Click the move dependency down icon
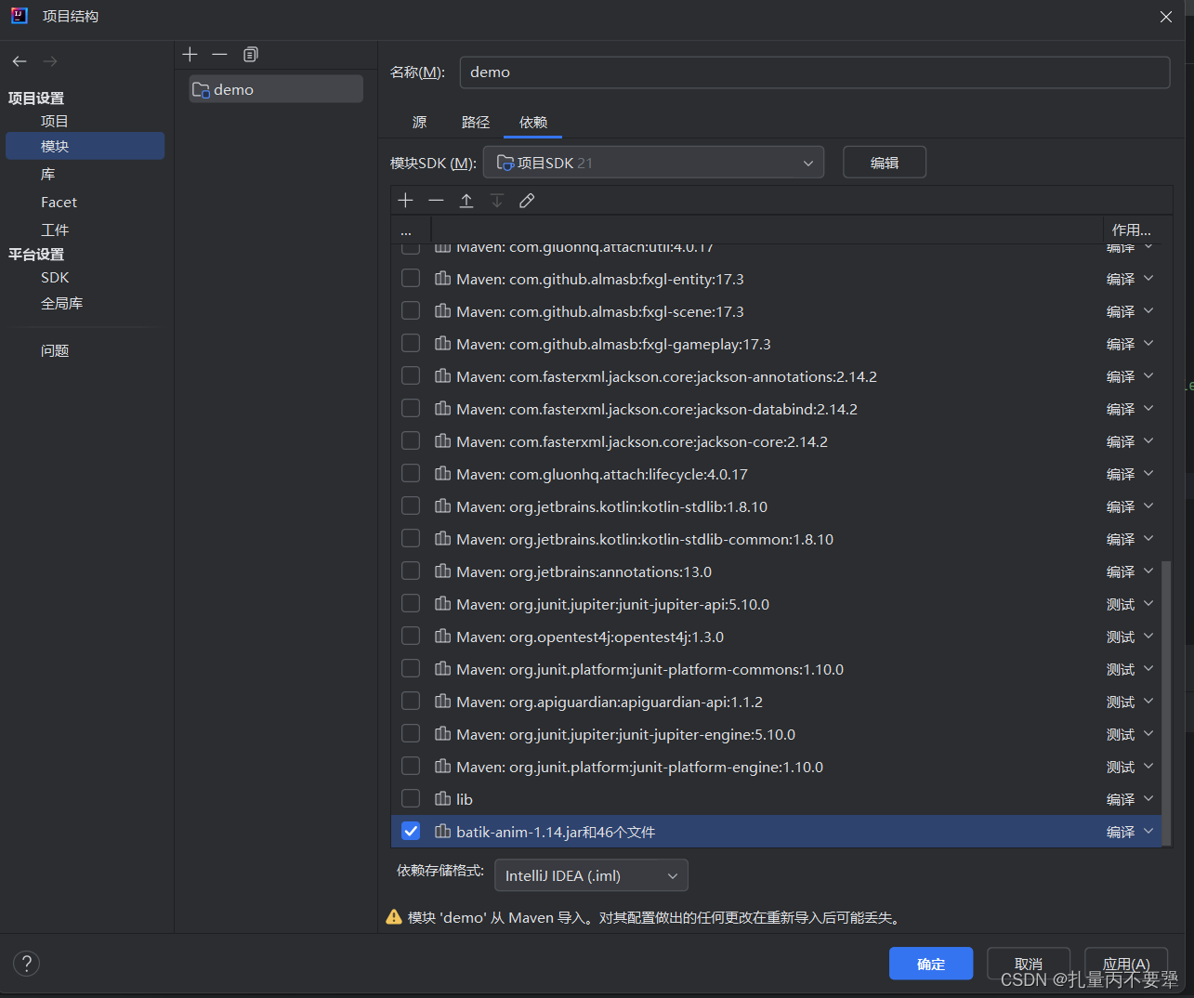Viewport: 1194px width, 998px height. point(497,201)
